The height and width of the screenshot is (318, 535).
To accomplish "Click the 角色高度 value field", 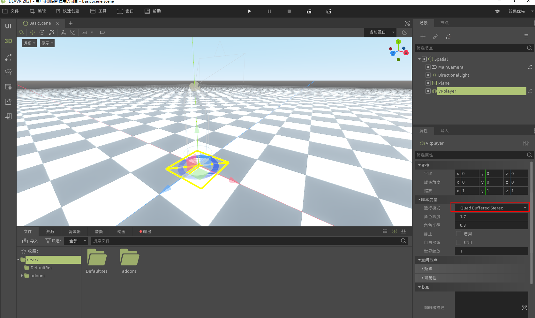I will 492,216.
